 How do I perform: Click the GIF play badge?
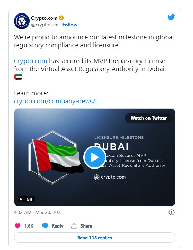[x=26, y=199]
